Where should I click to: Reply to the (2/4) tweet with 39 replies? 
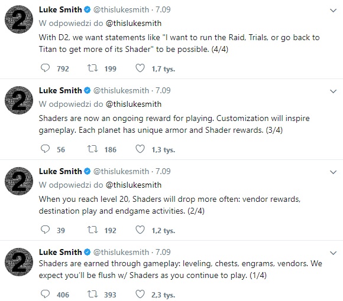(x=46, y=230)
